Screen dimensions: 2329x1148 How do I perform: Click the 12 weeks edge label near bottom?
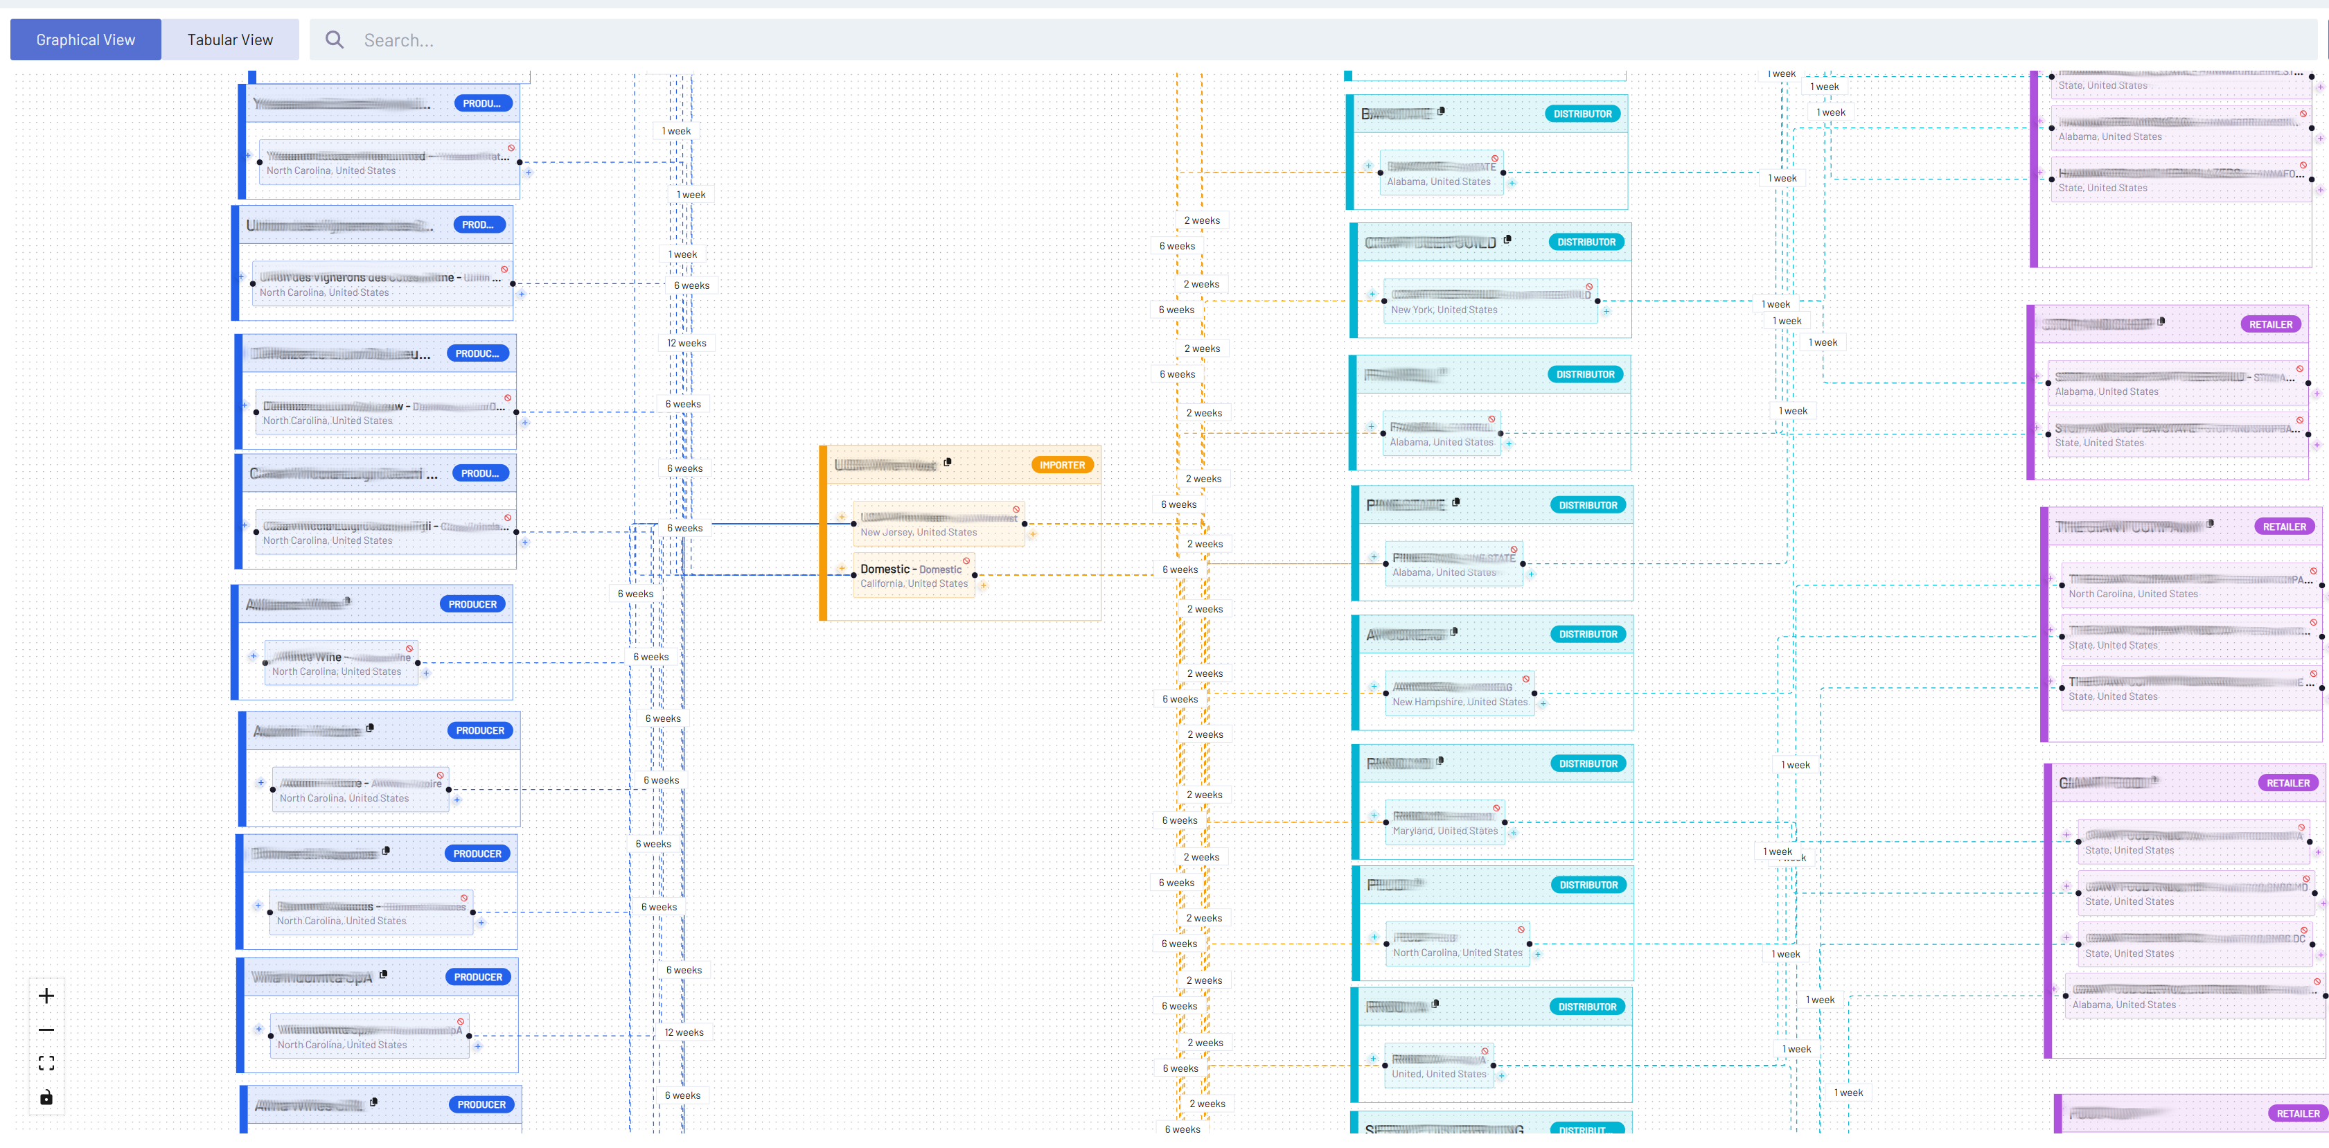pos(684,1032)
